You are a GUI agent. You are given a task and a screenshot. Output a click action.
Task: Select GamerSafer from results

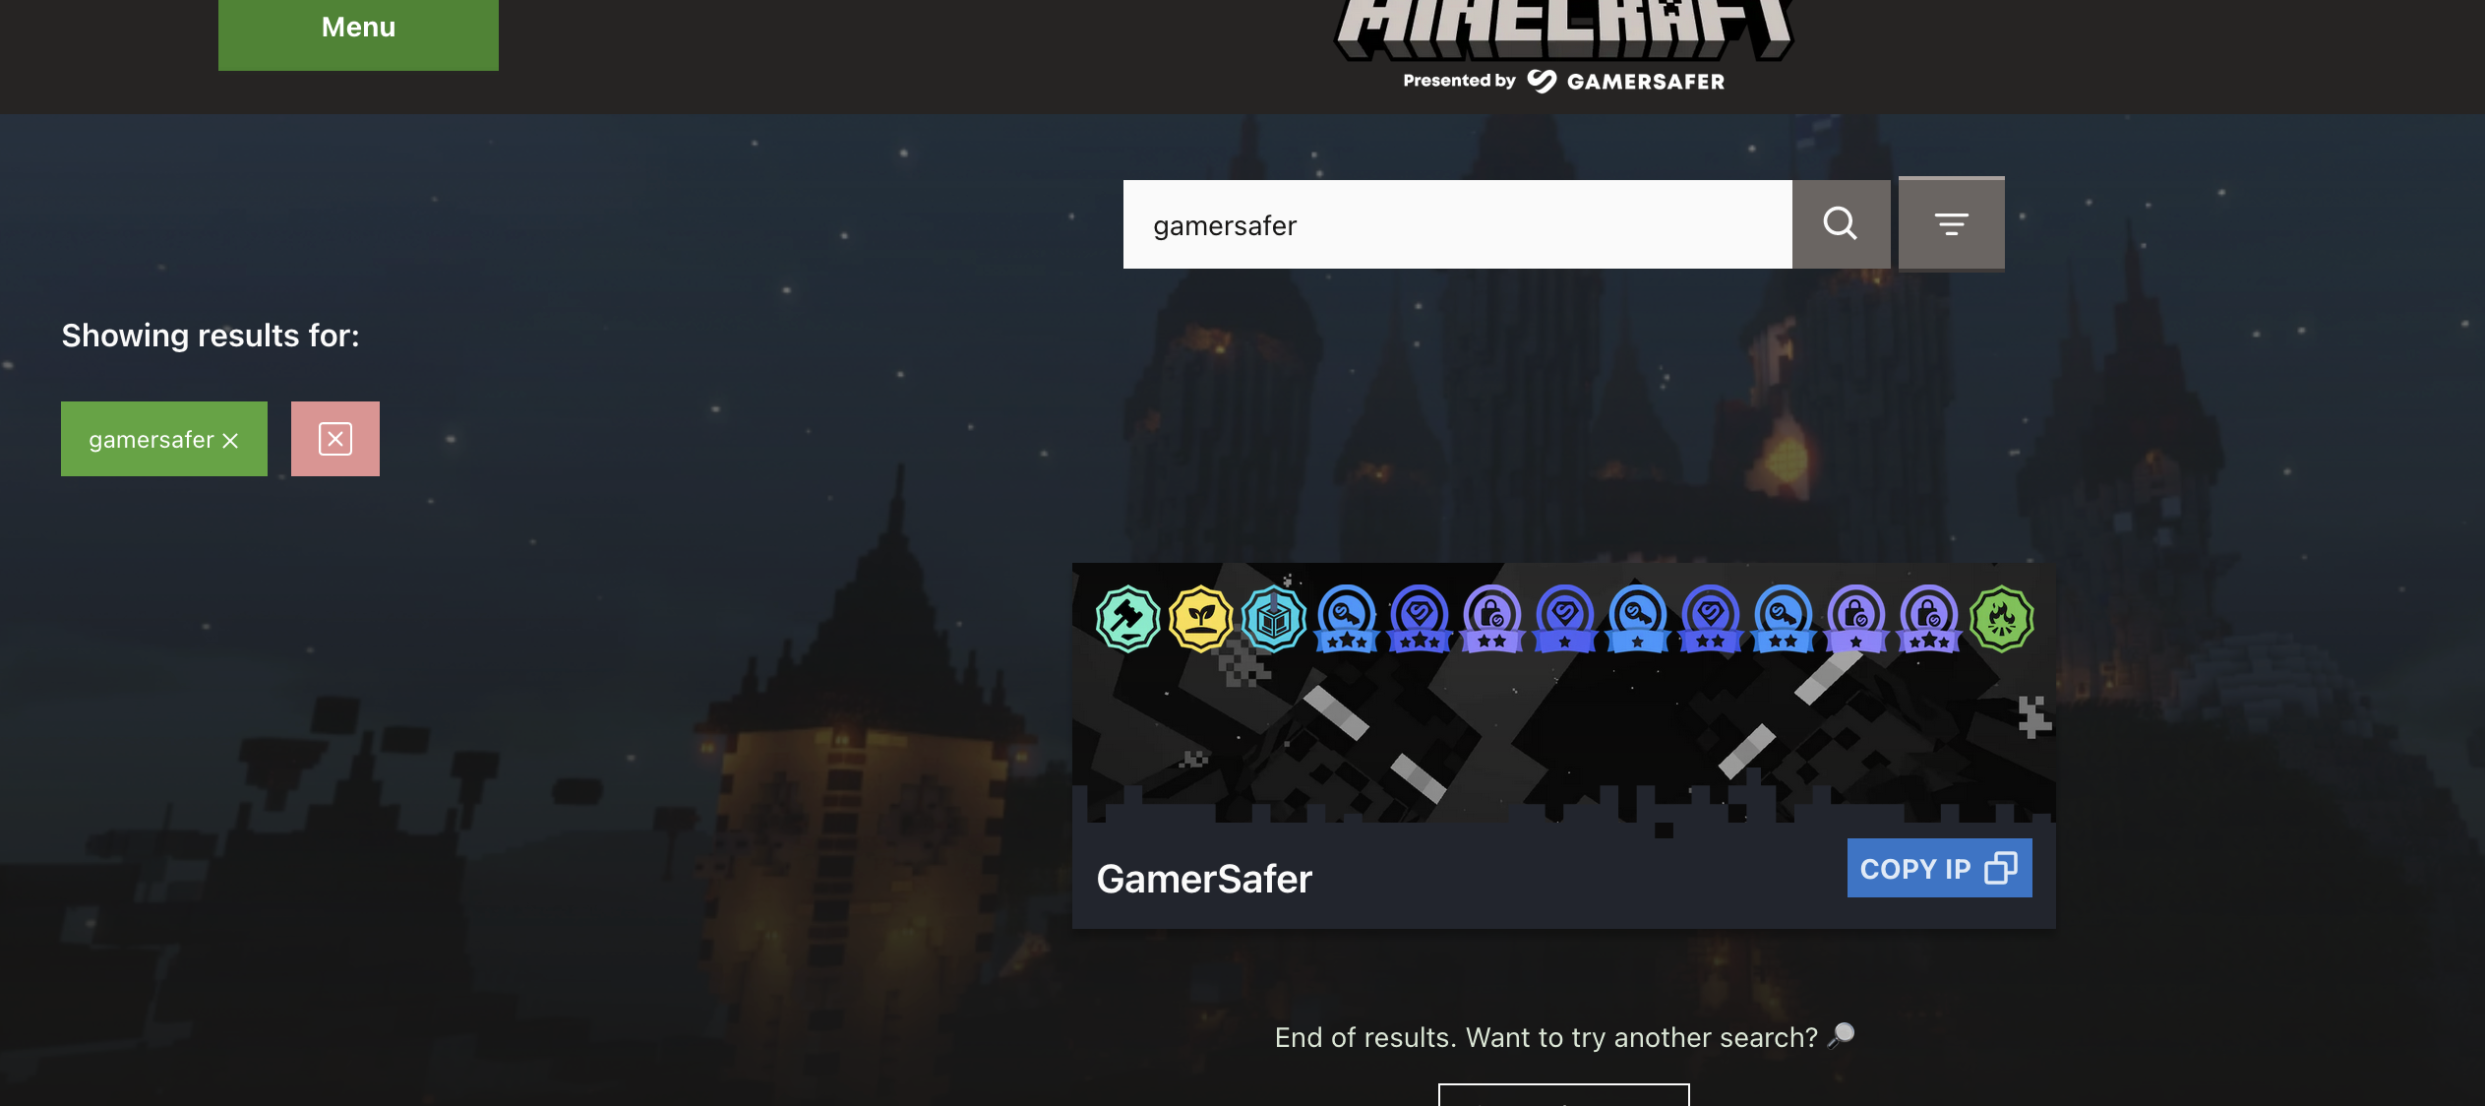click(x=1204, y=877)
